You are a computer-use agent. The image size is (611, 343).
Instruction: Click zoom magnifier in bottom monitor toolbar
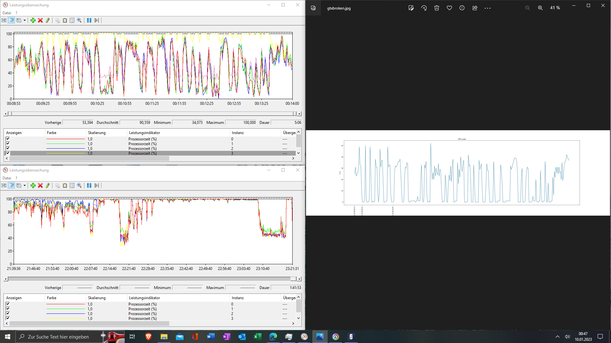point(80,185)
